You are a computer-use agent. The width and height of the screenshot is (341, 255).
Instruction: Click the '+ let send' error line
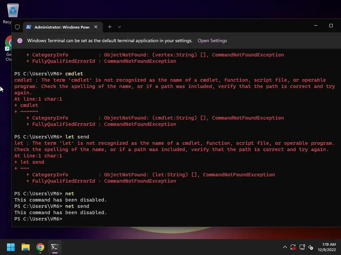coord(29,162)
